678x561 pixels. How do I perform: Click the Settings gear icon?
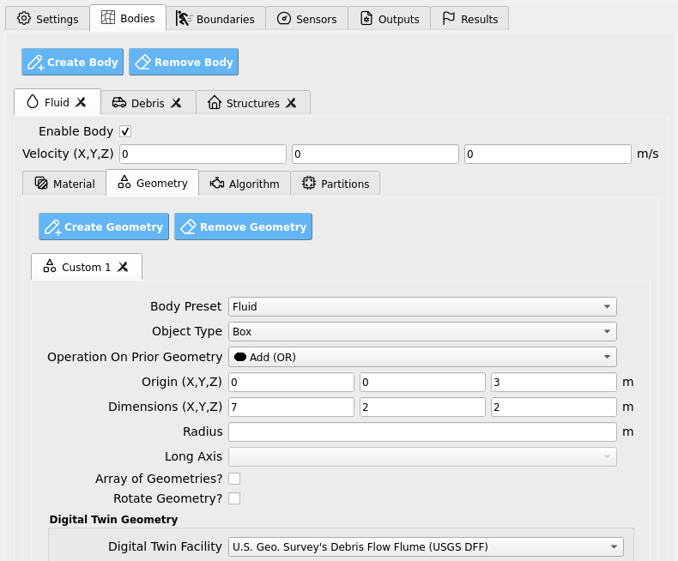(24, 18)
